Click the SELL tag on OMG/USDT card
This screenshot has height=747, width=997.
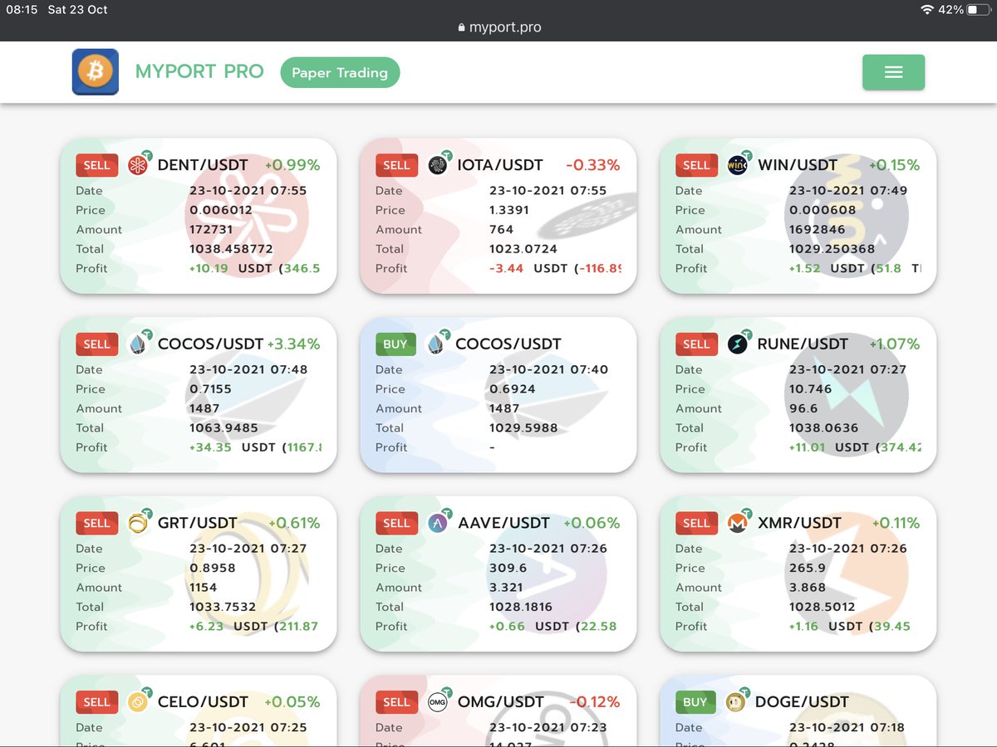(396, 702)
